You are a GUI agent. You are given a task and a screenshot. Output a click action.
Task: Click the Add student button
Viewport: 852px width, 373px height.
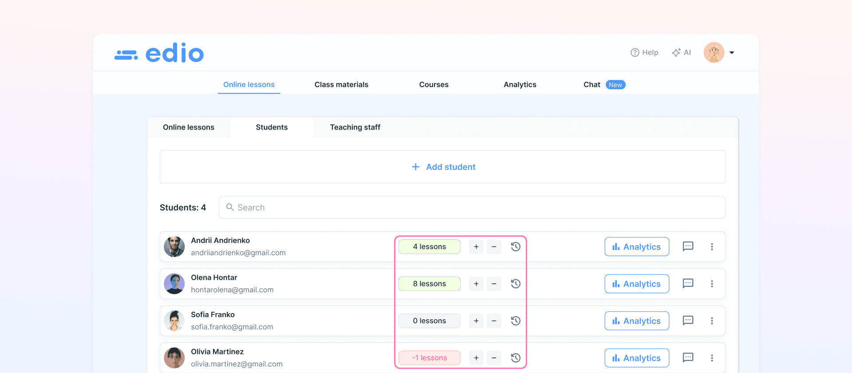point(442,167)
